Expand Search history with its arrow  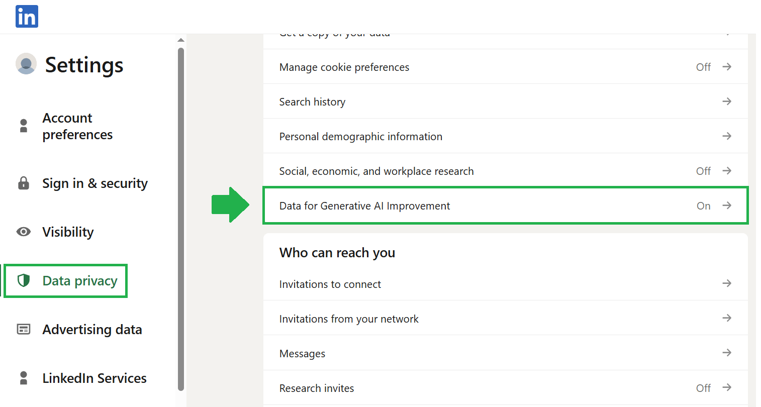(727, 101)
